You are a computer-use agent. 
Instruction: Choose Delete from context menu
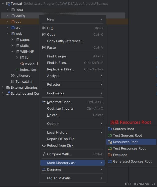(72, 115)
